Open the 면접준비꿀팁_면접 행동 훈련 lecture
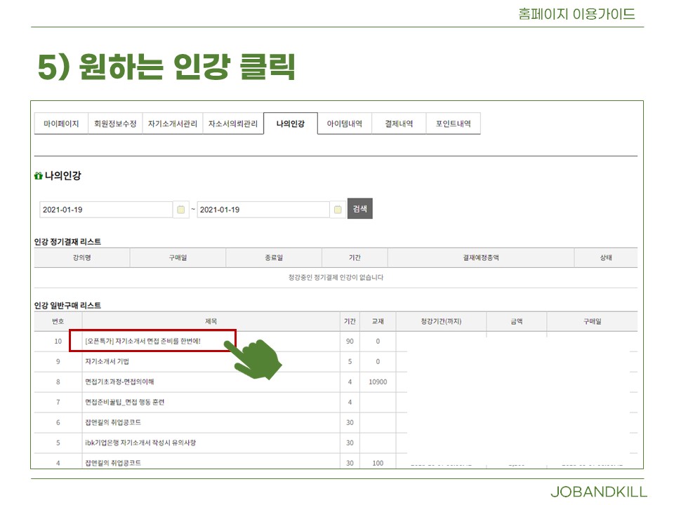Screen dimensions: 674x505 [x=124, y=403]
